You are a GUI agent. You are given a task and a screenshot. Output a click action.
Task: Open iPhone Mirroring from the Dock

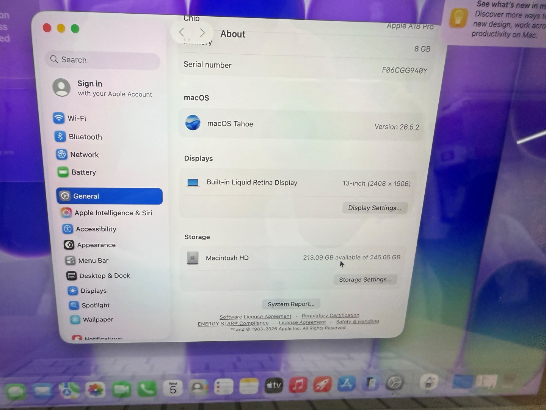pos(371,383)
